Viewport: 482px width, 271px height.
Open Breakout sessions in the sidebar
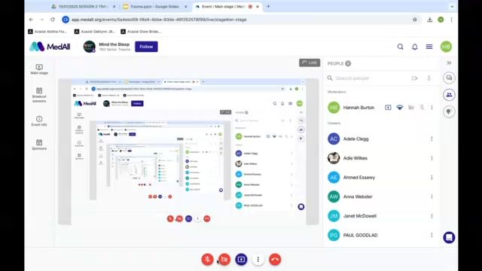tap(39, 95)
